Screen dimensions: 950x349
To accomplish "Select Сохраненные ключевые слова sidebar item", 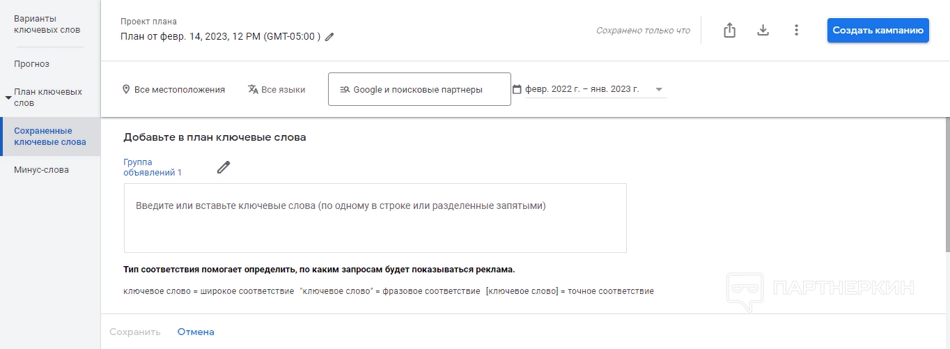I will pyautogui.click(x=50, y=137).
